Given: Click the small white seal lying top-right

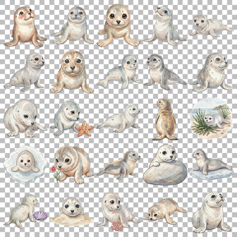Looking at the screenshot, I should click(211, 26).
